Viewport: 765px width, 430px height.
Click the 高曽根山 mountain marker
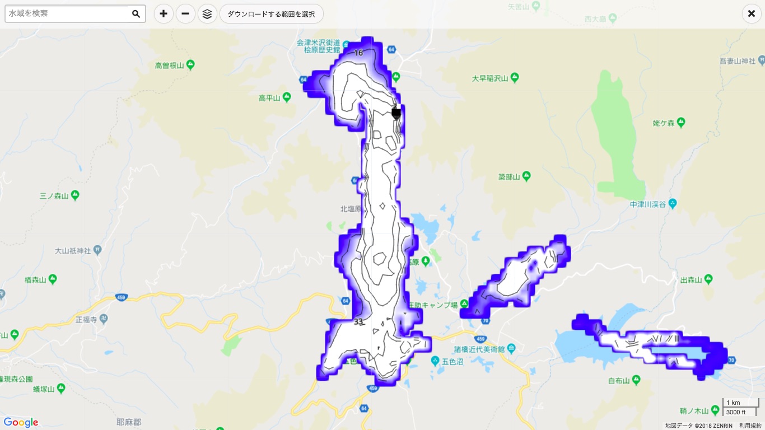(190, 65)
